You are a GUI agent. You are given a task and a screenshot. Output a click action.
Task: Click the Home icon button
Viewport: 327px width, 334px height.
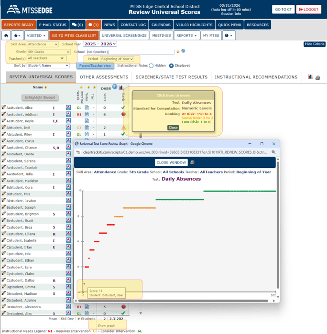point(6,35)
